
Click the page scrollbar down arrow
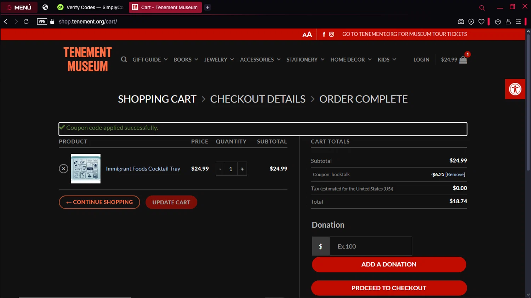528,295
